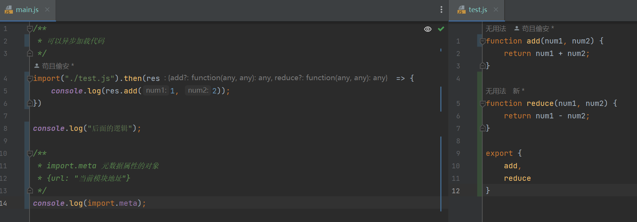Viewport: 637px width, 222px height.
Task: Close the test.js tab
Action: (496, 9)
